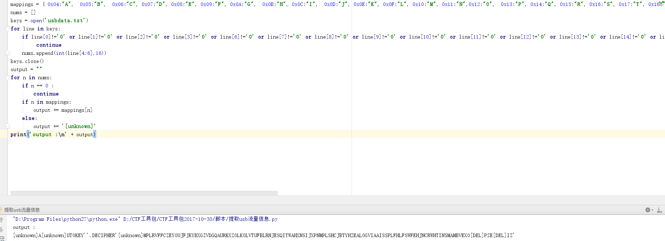The image size is (665, 241).
Task: Open the Run panel gear settings menu
Action: point(648,210)
